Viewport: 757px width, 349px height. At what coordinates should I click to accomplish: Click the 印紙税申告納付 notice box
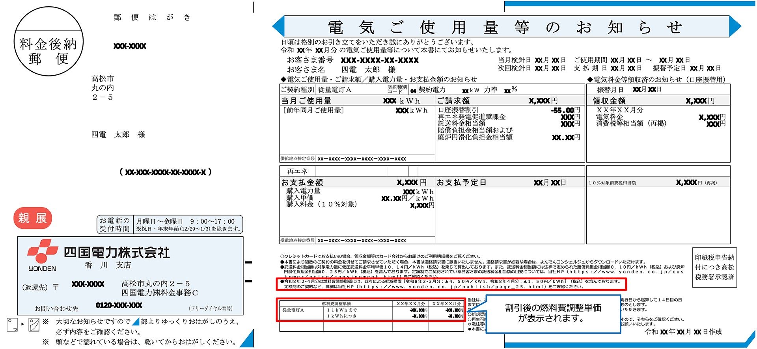(714, 267)
